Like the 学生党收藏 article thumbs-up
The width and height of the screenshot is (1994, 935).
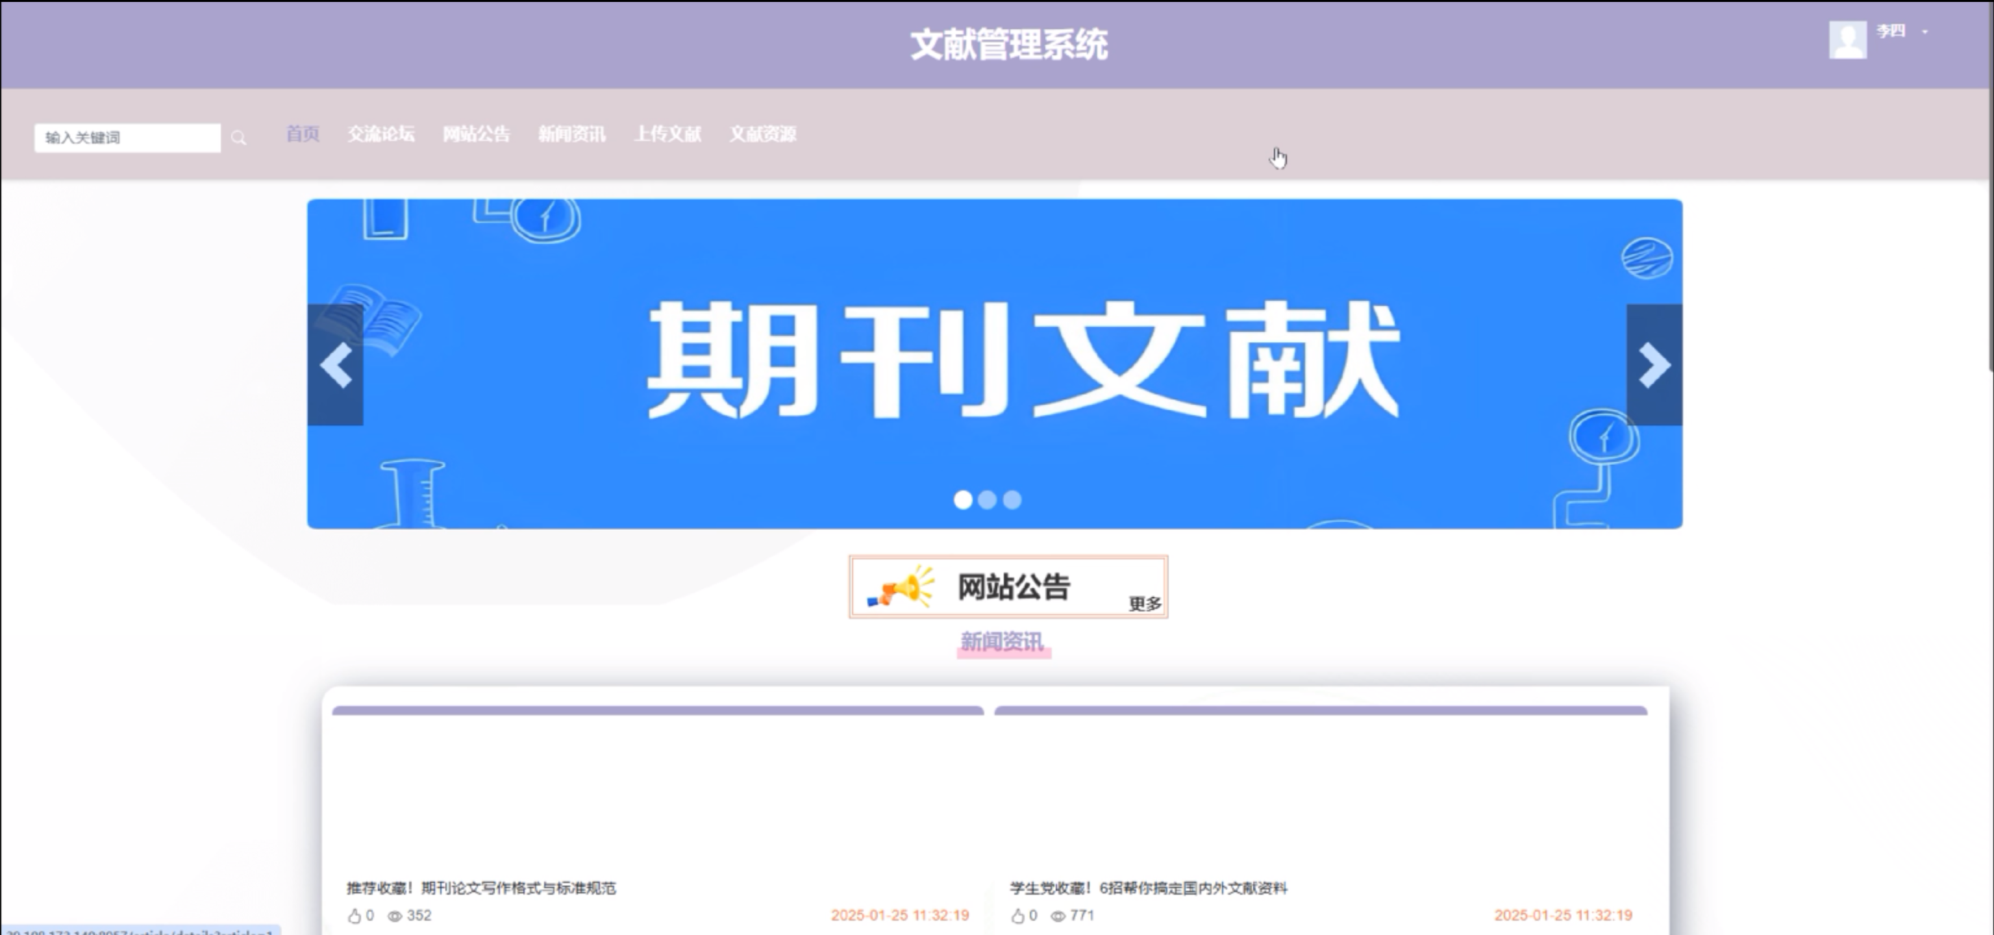pos(1017,916)
